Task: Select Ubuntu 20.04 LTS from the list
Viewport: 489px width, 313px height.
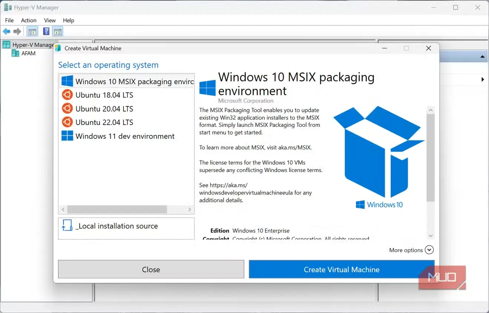Action: pos(126,109)
